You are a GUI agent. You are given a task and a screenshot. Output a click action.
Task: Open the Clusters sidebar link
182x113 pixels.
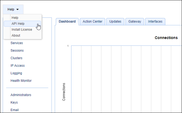click(17, 58)
